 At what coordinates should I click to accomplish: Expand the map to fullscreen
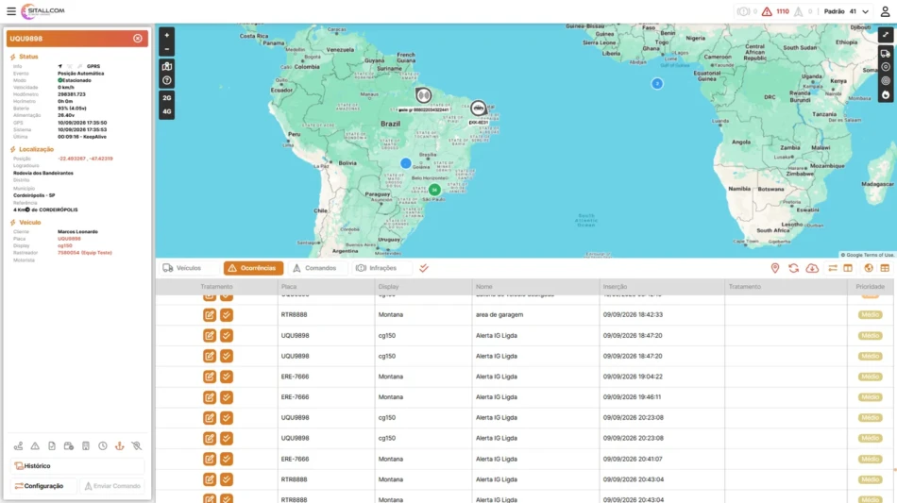[x=885, y=35]
